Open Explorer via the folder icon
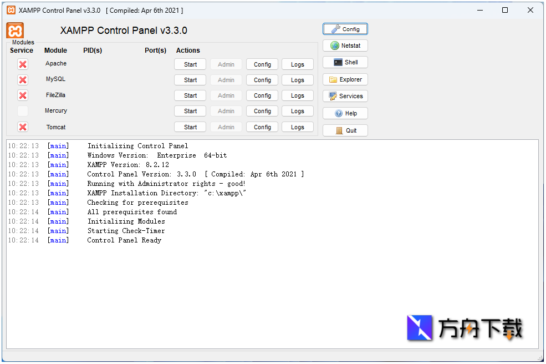 345,79
